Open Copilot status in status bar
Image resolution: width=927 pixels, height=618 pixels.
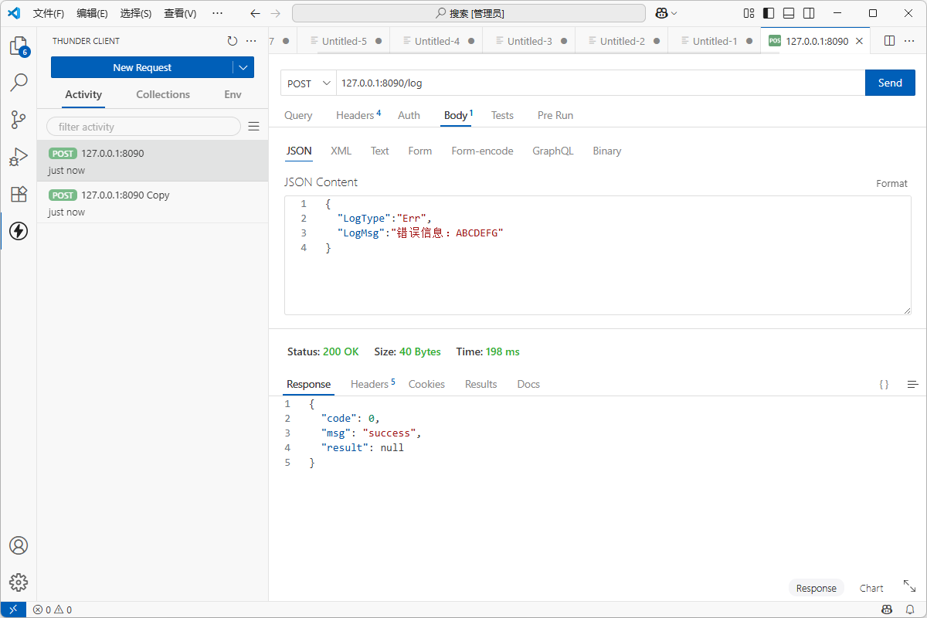coord(888,610)
